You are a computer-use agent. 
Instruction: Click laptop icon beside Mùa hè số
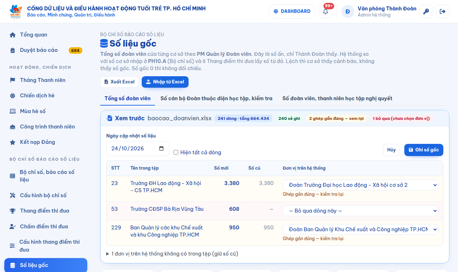point(13,111)
